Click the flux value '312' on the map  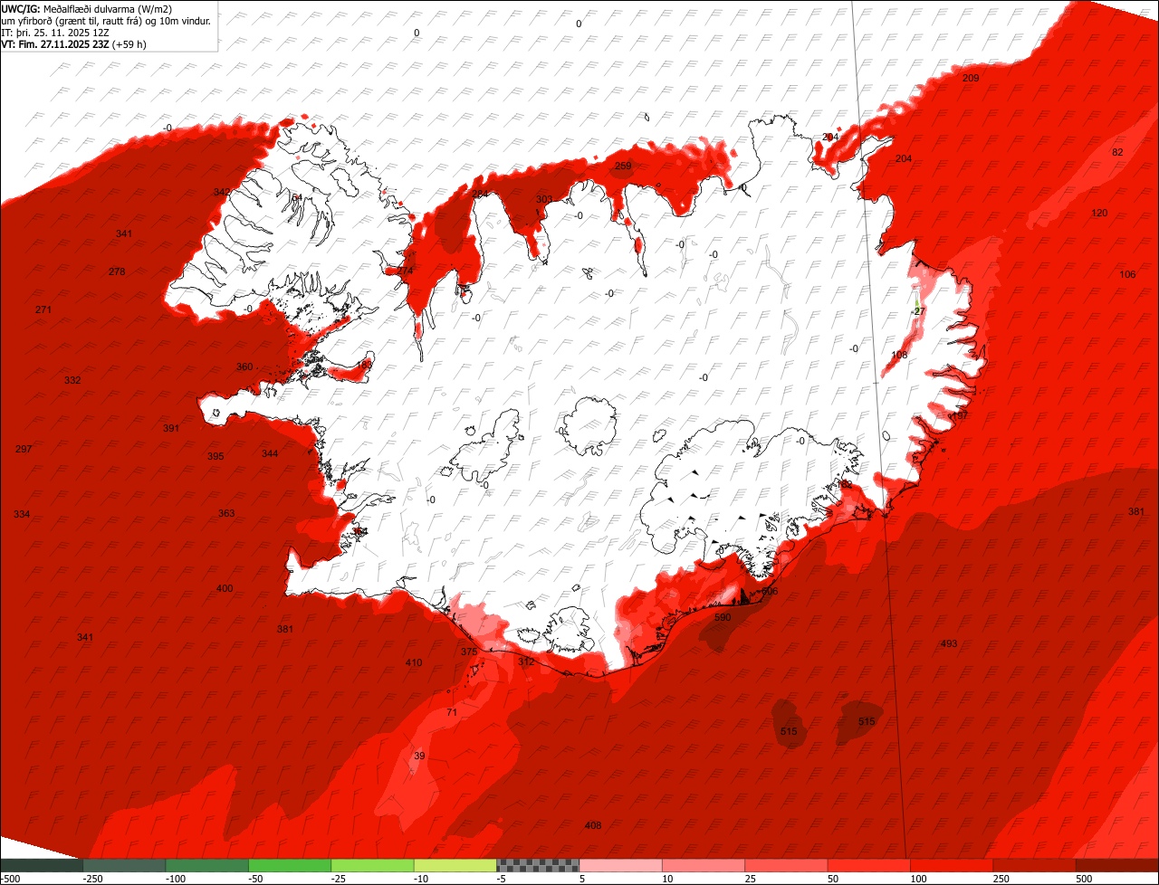(x=526, y=661)
